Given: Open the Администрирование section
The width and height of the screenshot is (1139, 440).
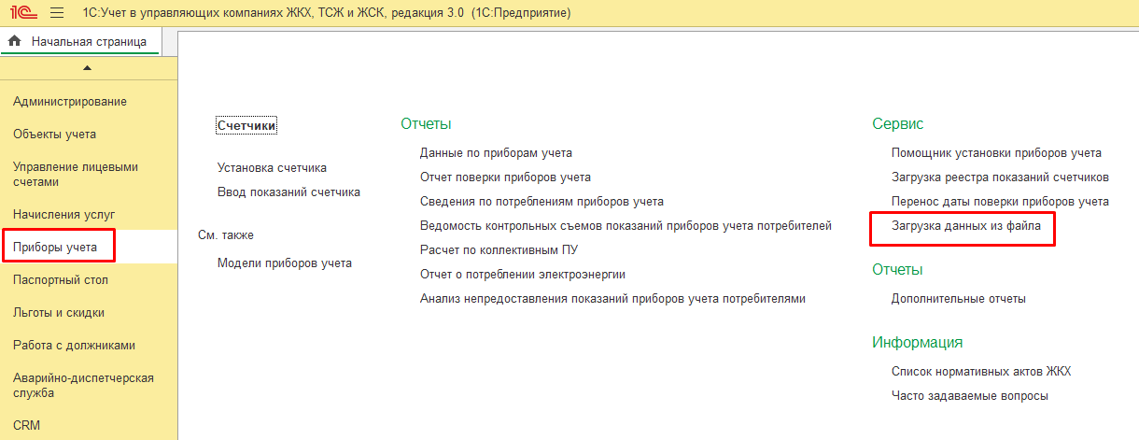Looking at the screenshot, I should (x=70, y=101).
